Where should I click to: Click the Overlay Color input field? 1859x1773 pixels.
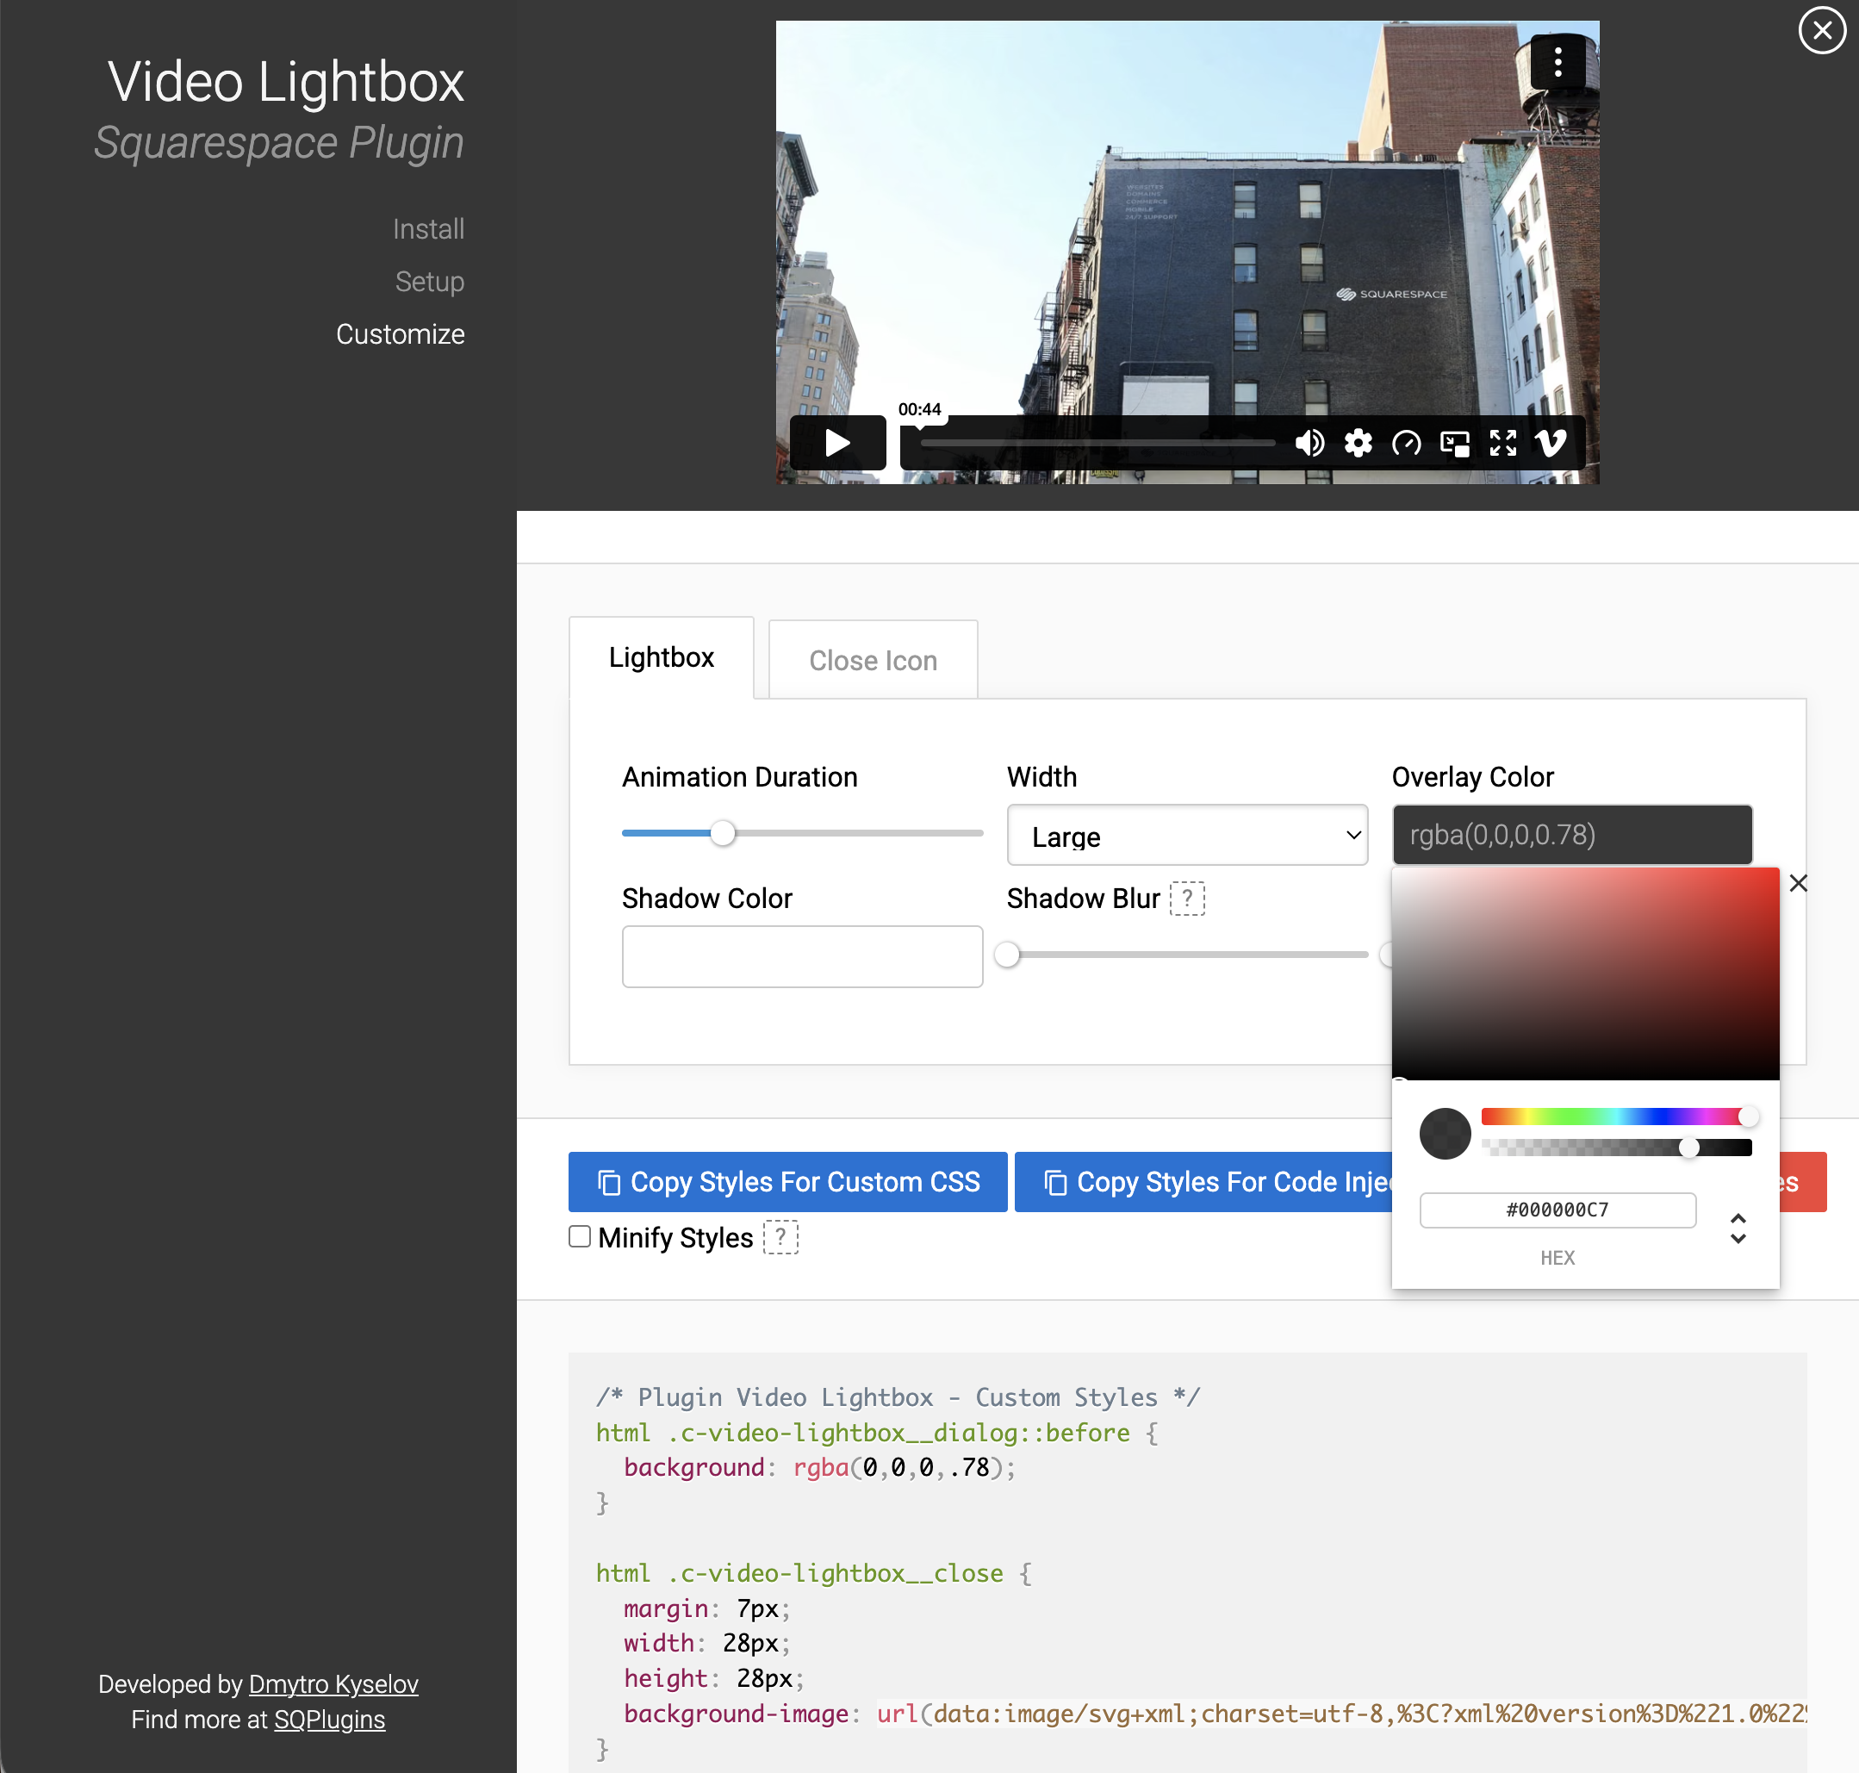pos(1571,835)
